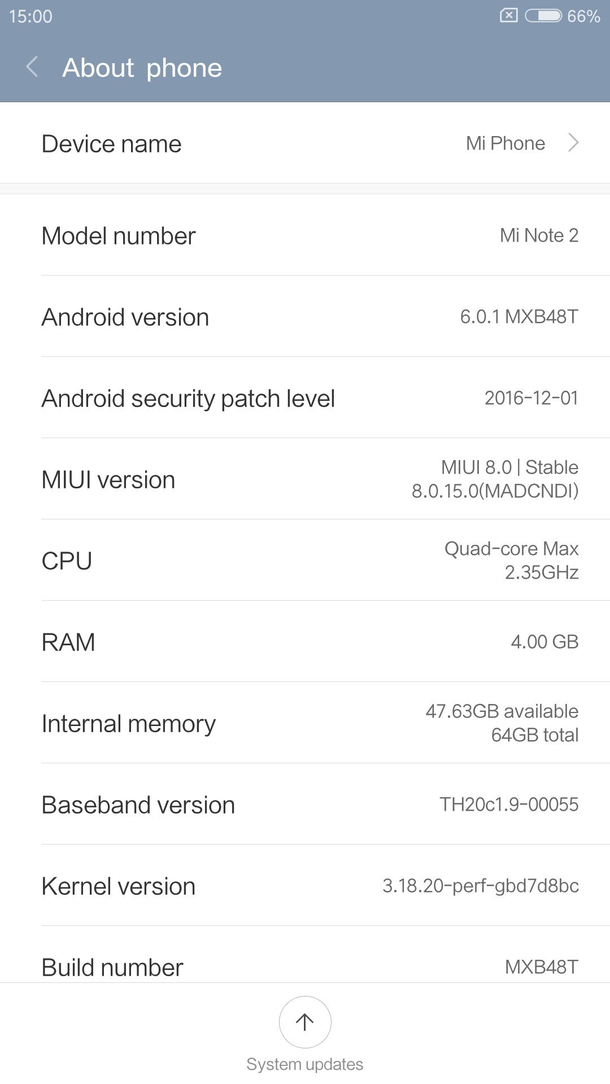Tap the About phone title

[142, 68]
